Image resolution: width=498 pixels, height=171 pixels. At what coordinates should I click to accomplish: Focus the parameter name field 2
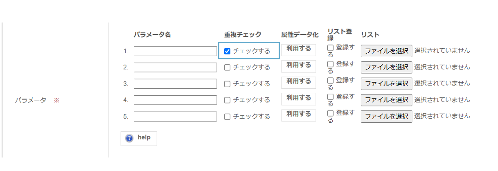(175, 67)
